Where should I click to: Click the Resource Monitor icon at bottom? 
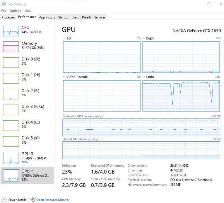[33, 200]
